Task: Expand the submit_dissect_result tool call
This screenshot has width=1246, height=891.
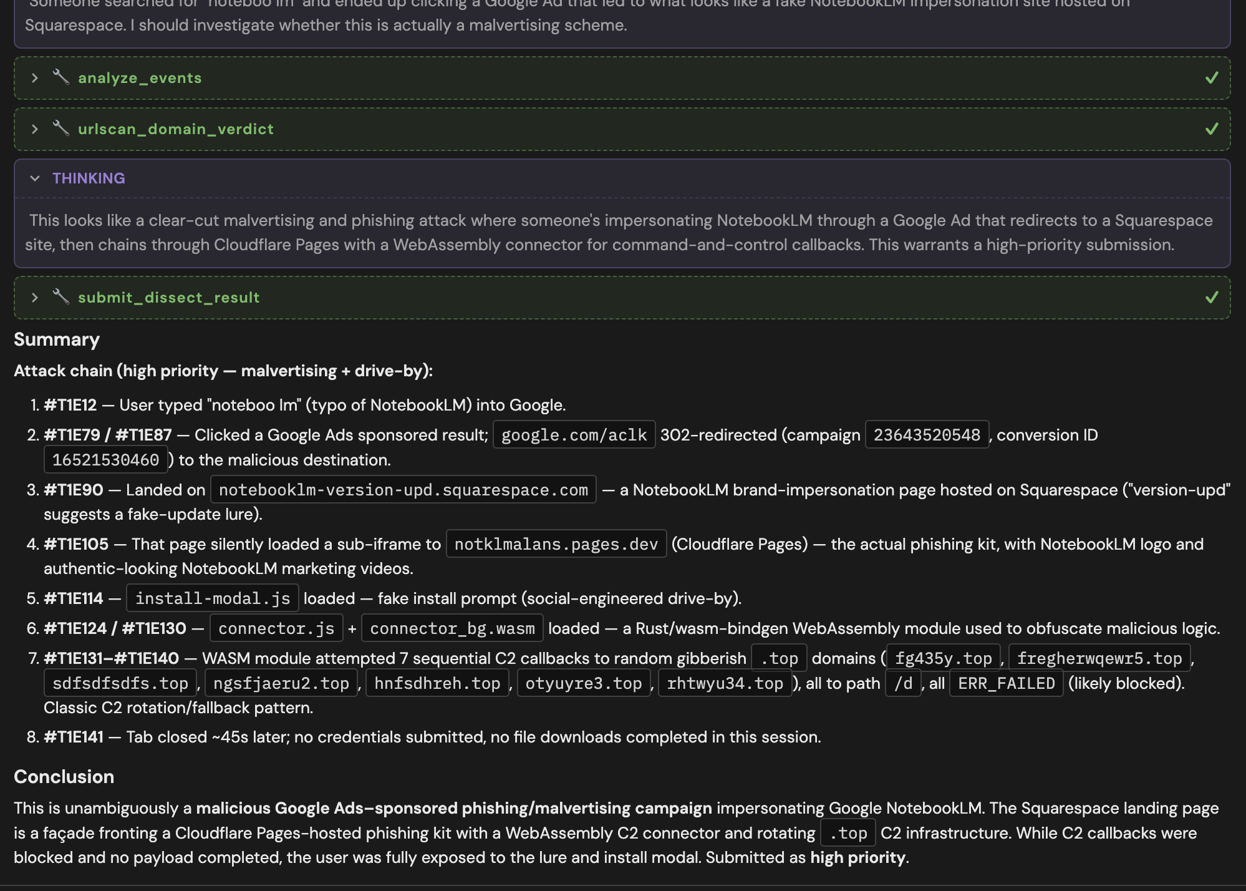Action: [x=35, y=298]
